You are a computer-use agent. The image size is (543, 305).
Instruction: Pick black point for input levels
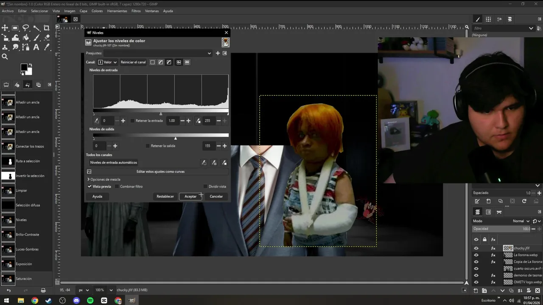tap(97, 121)
